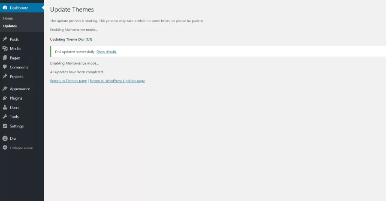Click 'The update process is starting' sentence

127,21
